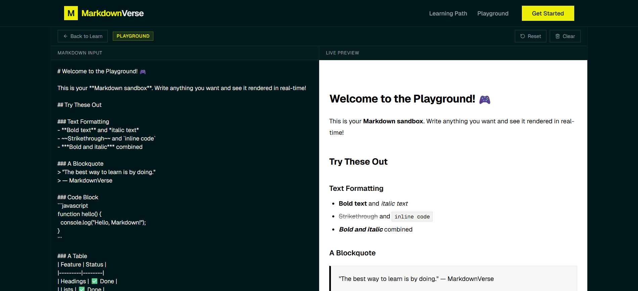Image resolution: width=638 pixels, height=291 pixels.
Task: Click the console.log source line
Action: (103, 222)
